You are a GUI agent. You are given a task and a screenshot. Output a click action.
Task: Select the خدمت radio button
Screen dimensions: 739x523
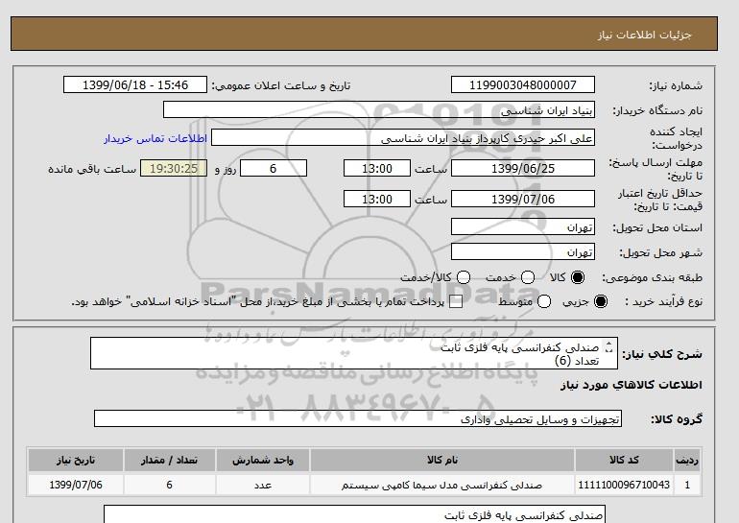tap(528, 277)
